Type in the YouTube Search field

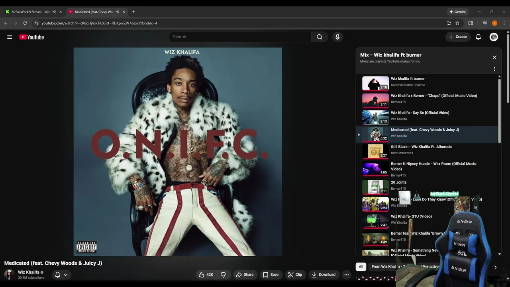[240, 37]
